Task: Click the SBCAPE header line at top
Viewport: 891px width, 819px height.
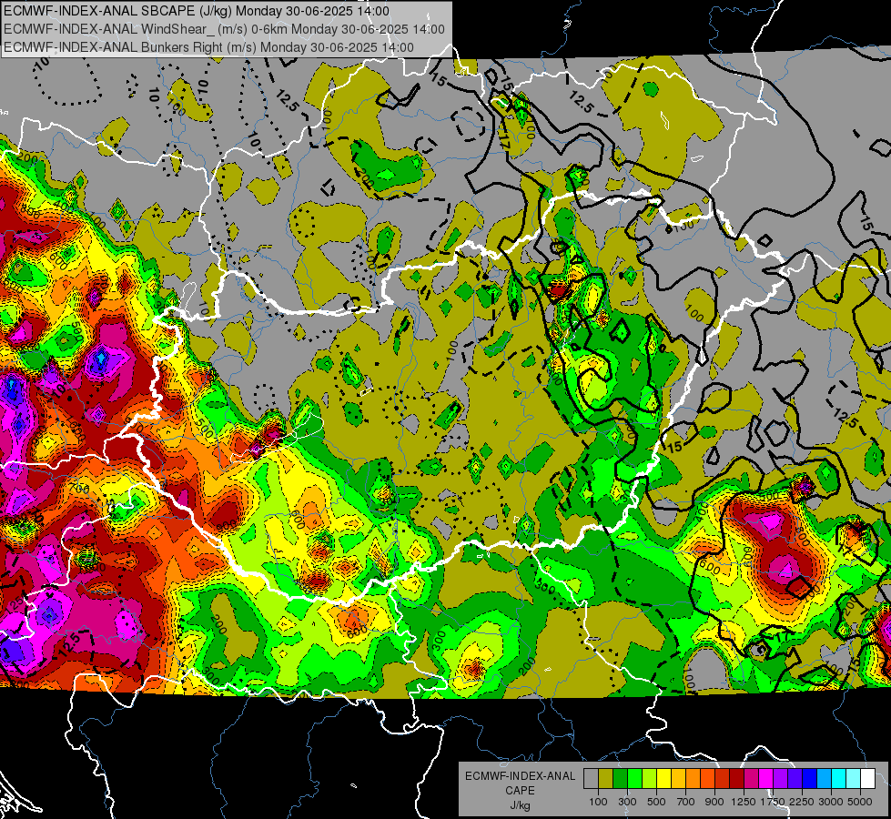Action: click(x=197, y=11)
